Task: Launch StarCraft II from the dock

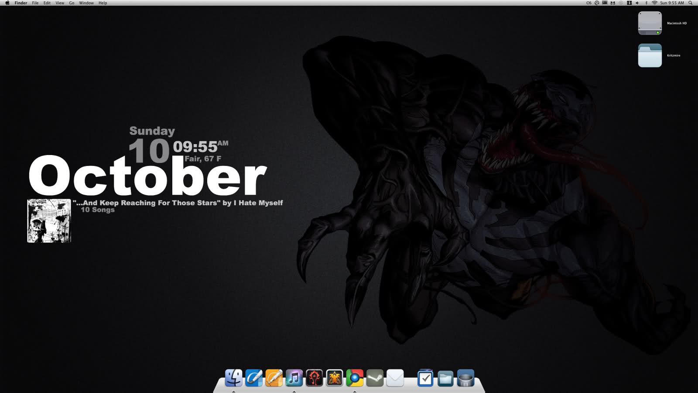Action: (335, 378)
